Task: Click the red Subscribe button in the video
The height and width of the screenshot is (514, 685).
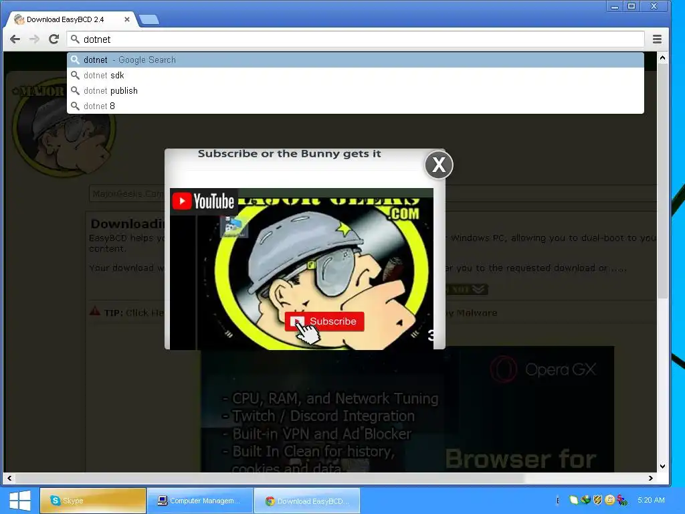Action: [324, 321]
